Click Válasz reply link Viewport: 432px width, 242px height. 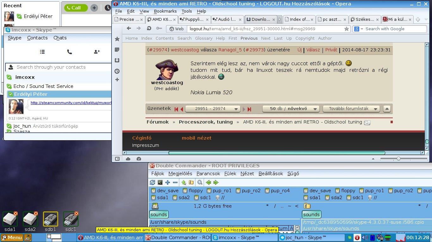tap(313, 50)
